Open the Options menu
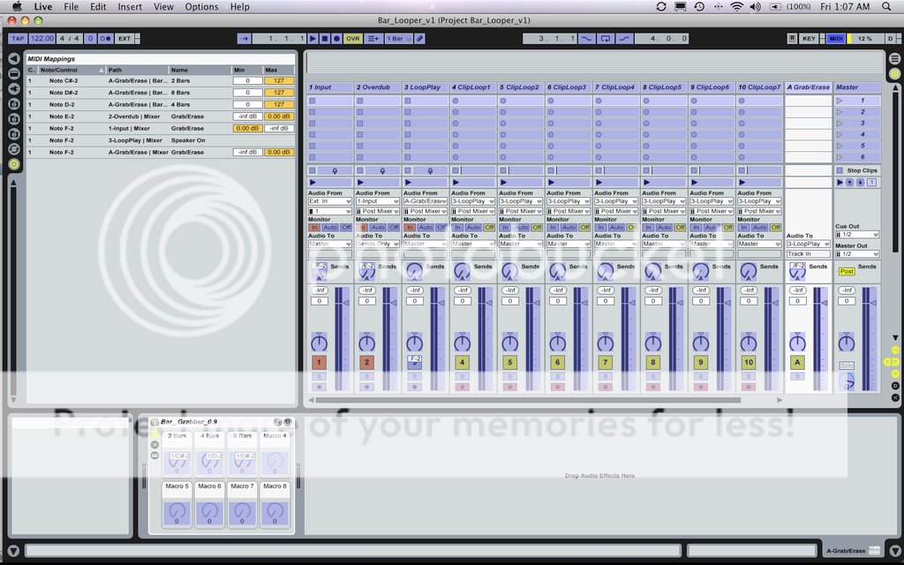This screenshot has height=565, width=904. tap(202, 7)
